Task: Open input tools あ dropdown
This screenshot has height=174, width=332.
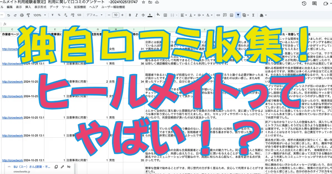Action: tap(263, 15)
